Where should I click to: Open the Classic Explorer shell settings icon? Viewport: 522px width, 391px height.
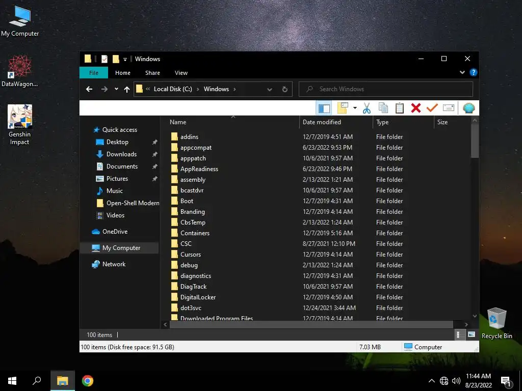[x=469, y=108]
